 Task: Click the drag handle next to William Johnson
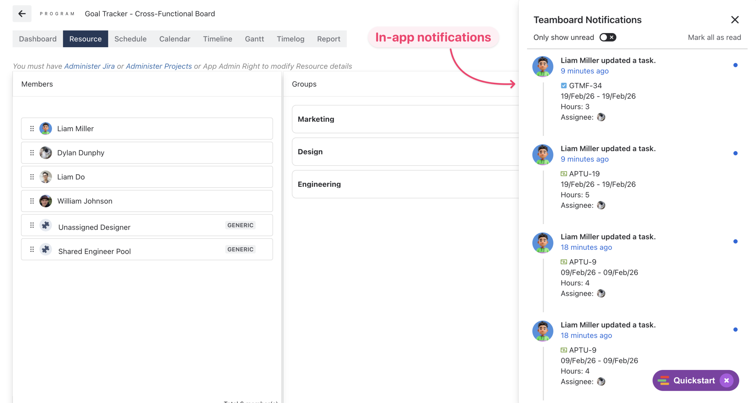coord(32,201)
